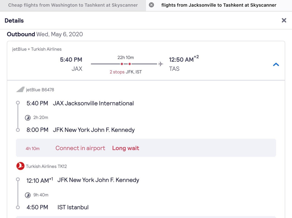Click the clock icon beside 2h 20m
The image size is (292, 218).
coord(28,118)
